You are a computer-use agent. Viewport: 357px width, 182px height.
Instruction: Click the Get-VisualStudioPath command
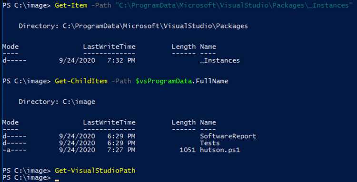point(95,171)
